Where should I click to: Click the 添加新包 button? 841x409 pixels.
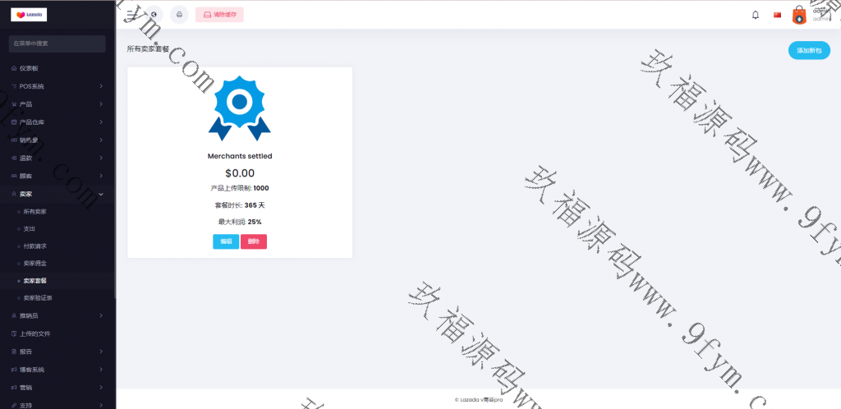[808, 50]
